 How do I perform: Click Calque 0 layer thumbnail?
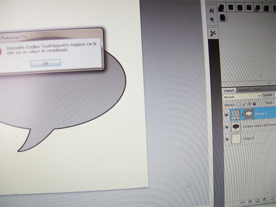(236, 139)
